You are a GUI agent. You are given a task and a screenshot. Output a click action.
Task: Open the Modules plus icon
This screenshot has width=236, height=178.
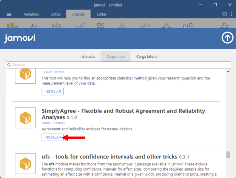[224, 26]
